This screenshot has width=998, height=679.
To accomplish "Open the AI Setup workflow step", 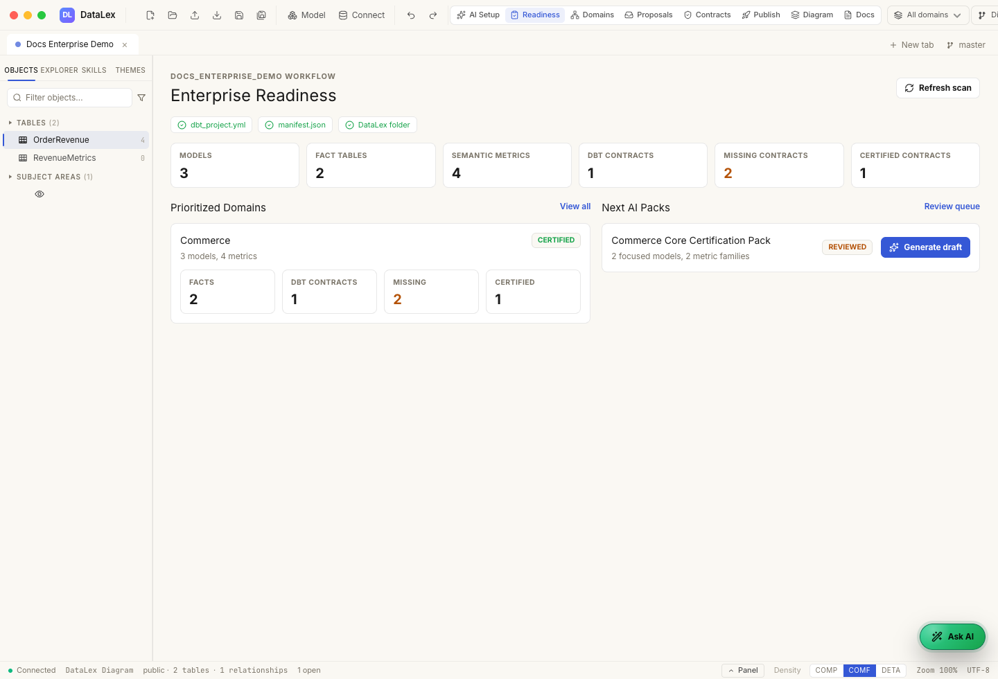I will pyautogui.click(x=478, y=15).
